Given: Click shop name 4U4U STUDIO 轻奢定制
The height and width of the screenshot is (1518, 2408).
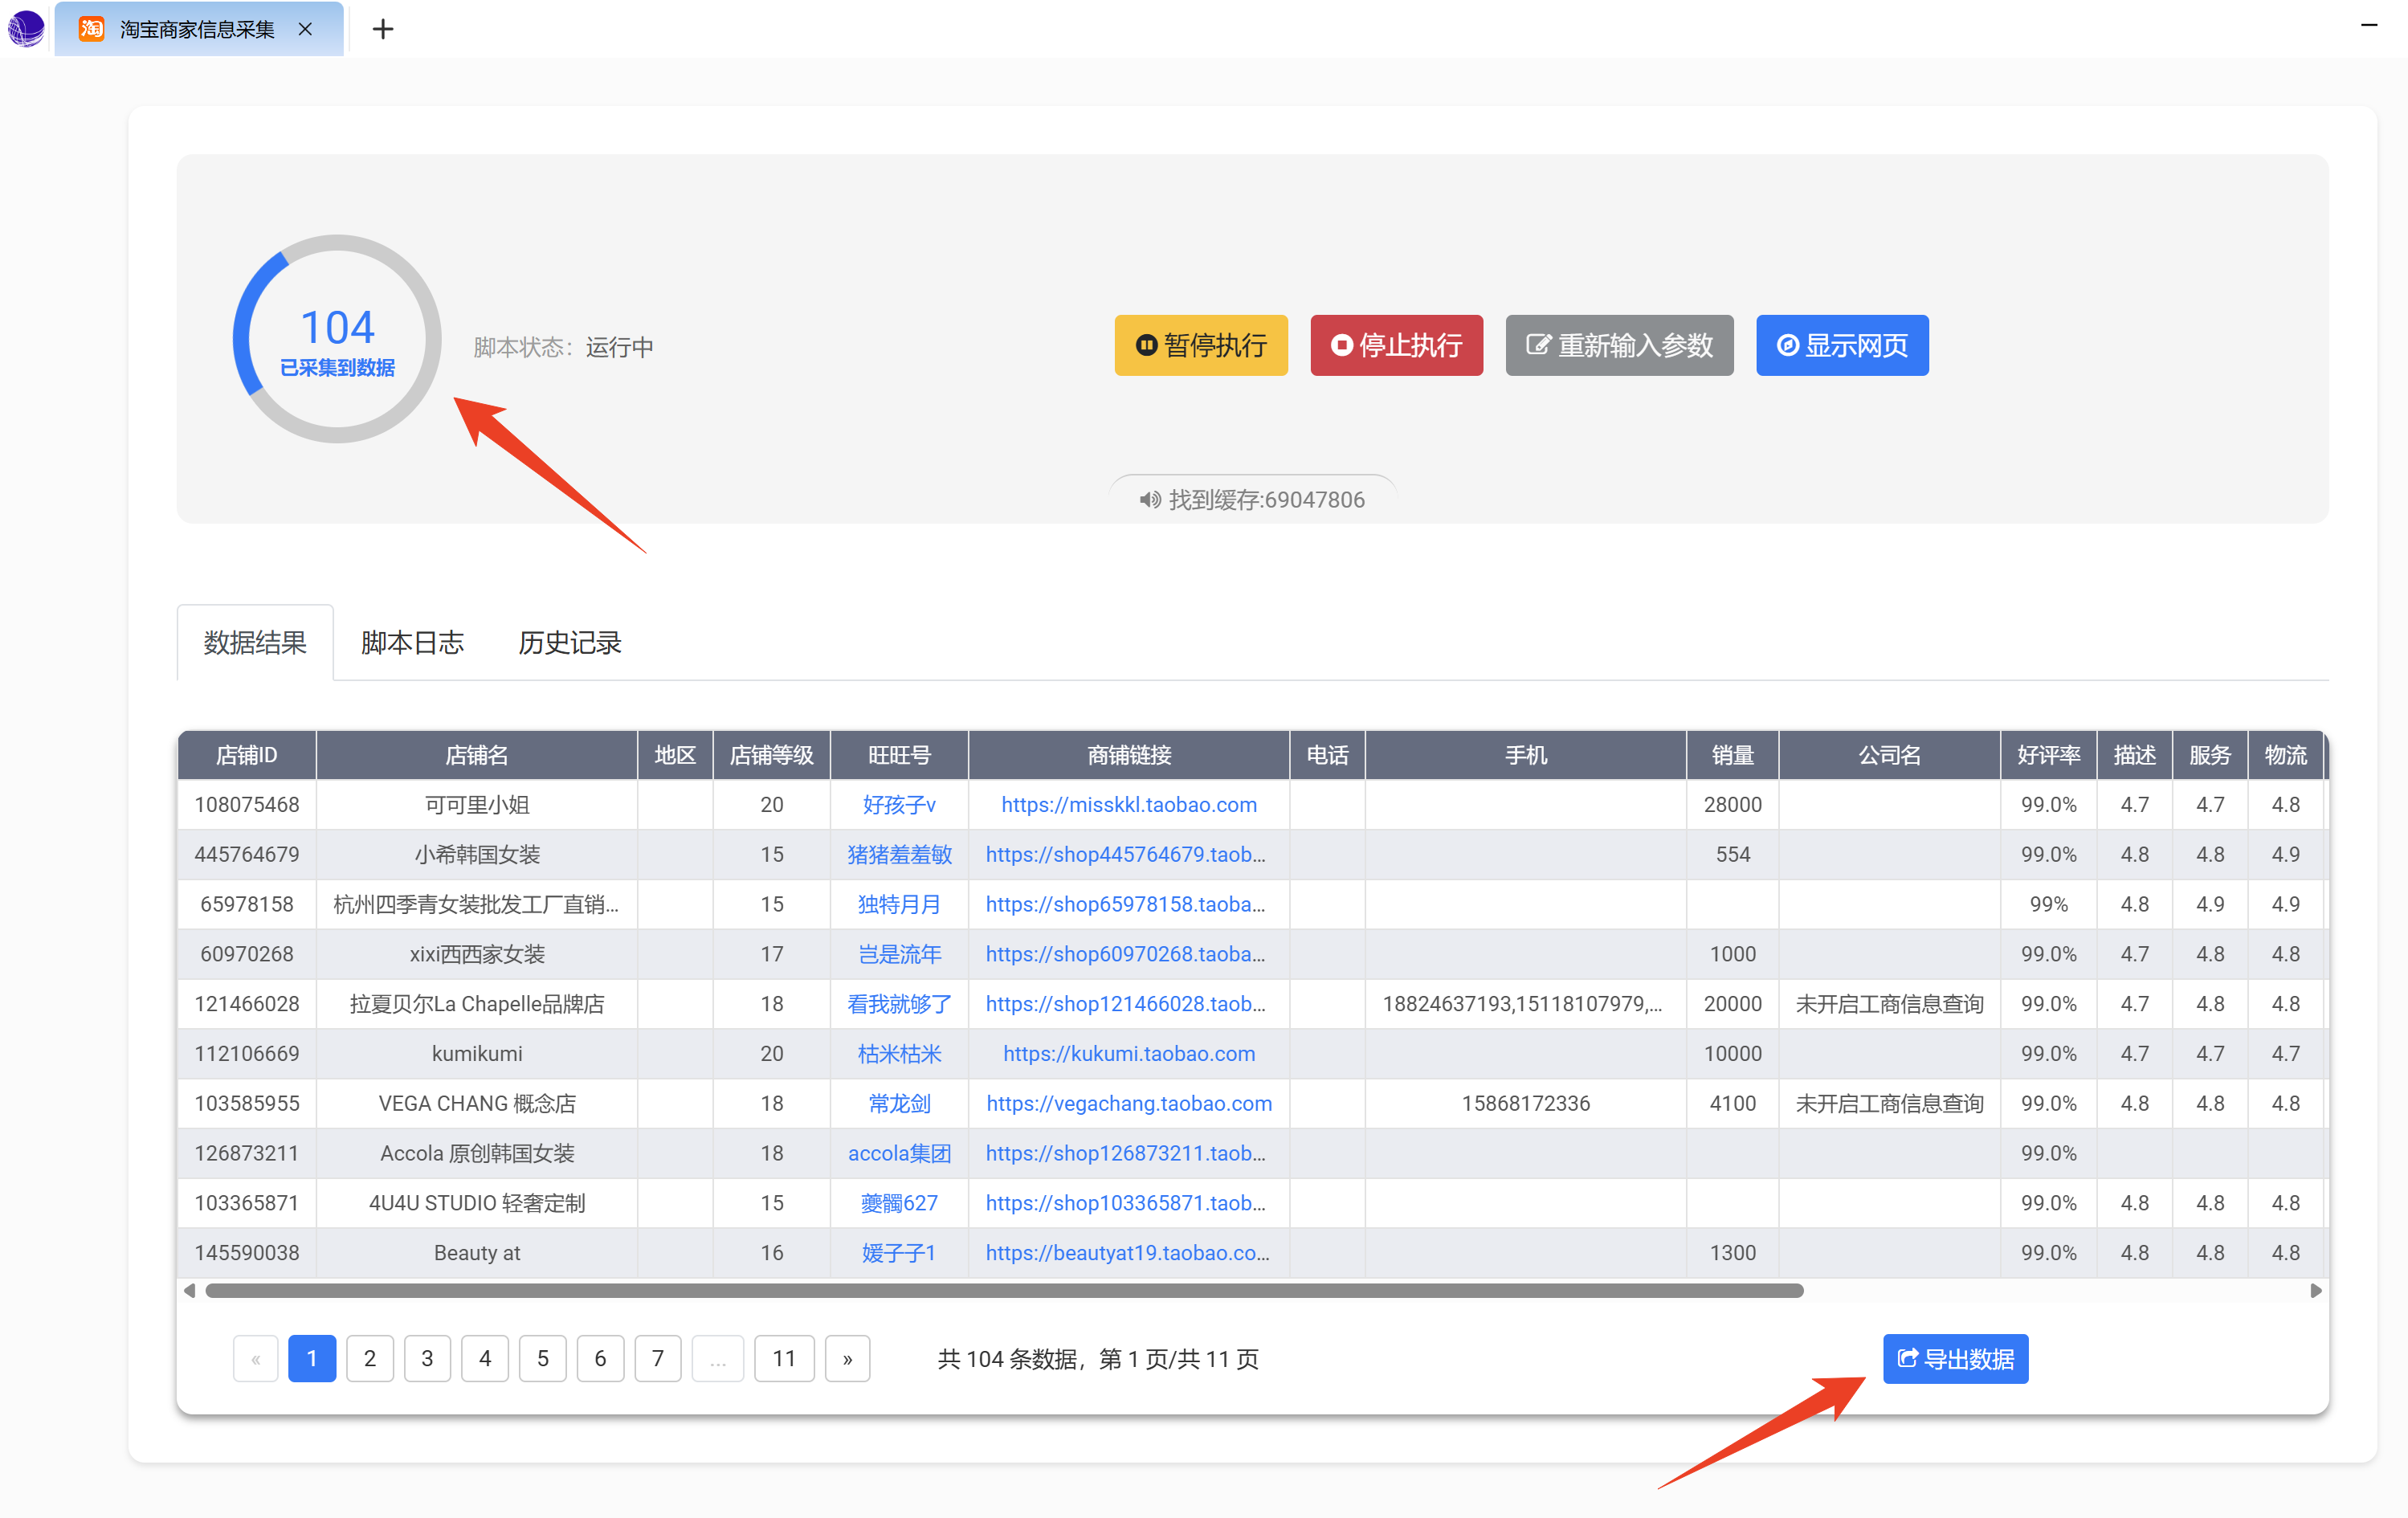Looking at the screenshot, I should point(477,1203).
